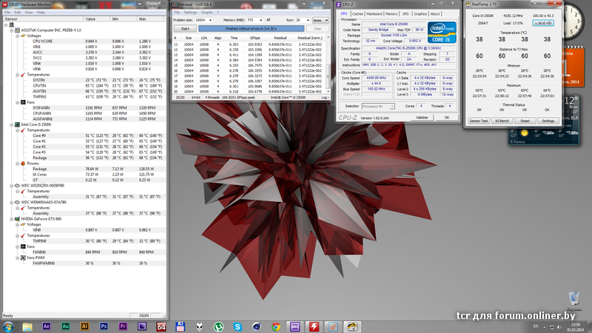The height and width of the screenshot is (333, 592).
Task: Switch to CPU-Z taskbar button
Action: [x=295, y=326]
